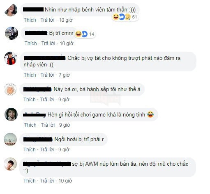Like the 'Bị trĩ cmnr' comment

31,43
